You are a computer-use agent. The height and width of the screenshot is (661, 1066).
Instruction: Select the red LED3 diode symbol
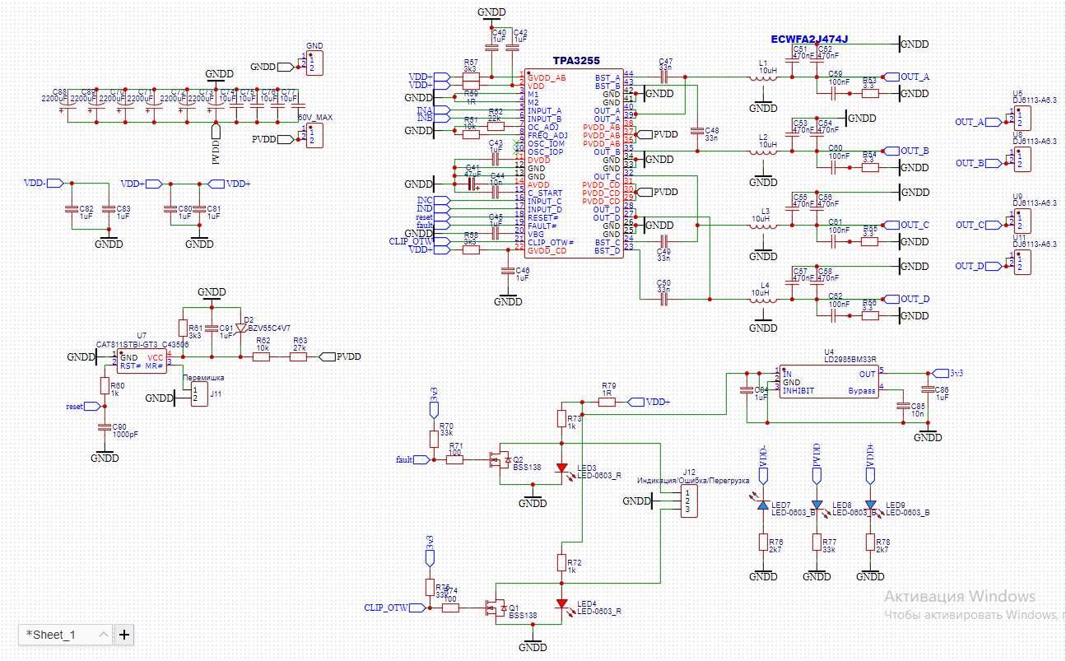[x=562, y=468]
